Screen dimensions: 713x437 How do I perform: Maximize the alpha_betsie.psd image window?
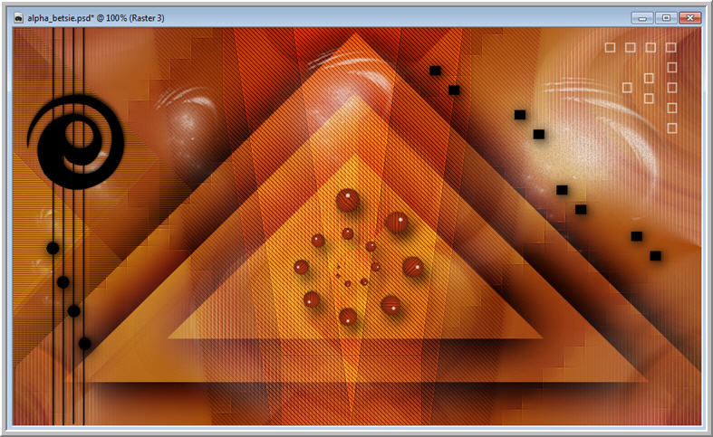666,18
